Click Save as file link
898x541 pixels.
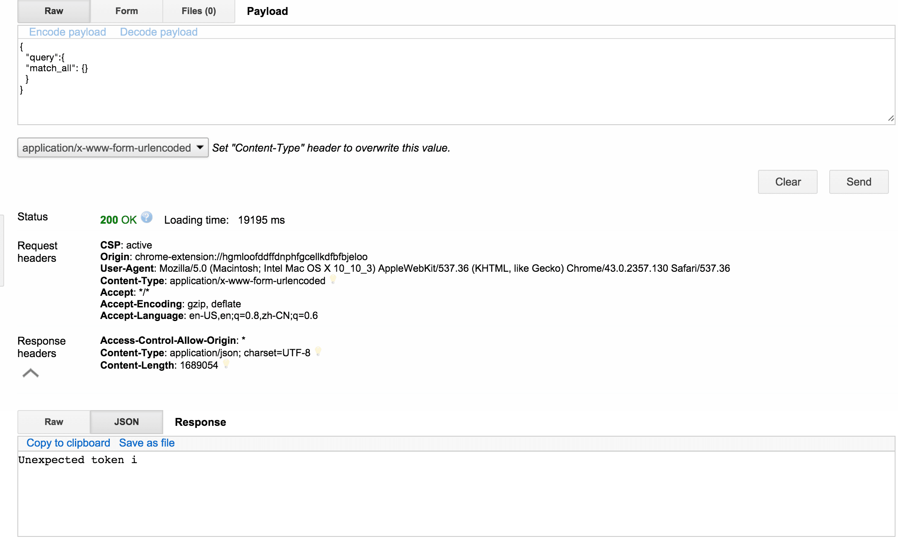pyautogui.click(x=147, y=443)
